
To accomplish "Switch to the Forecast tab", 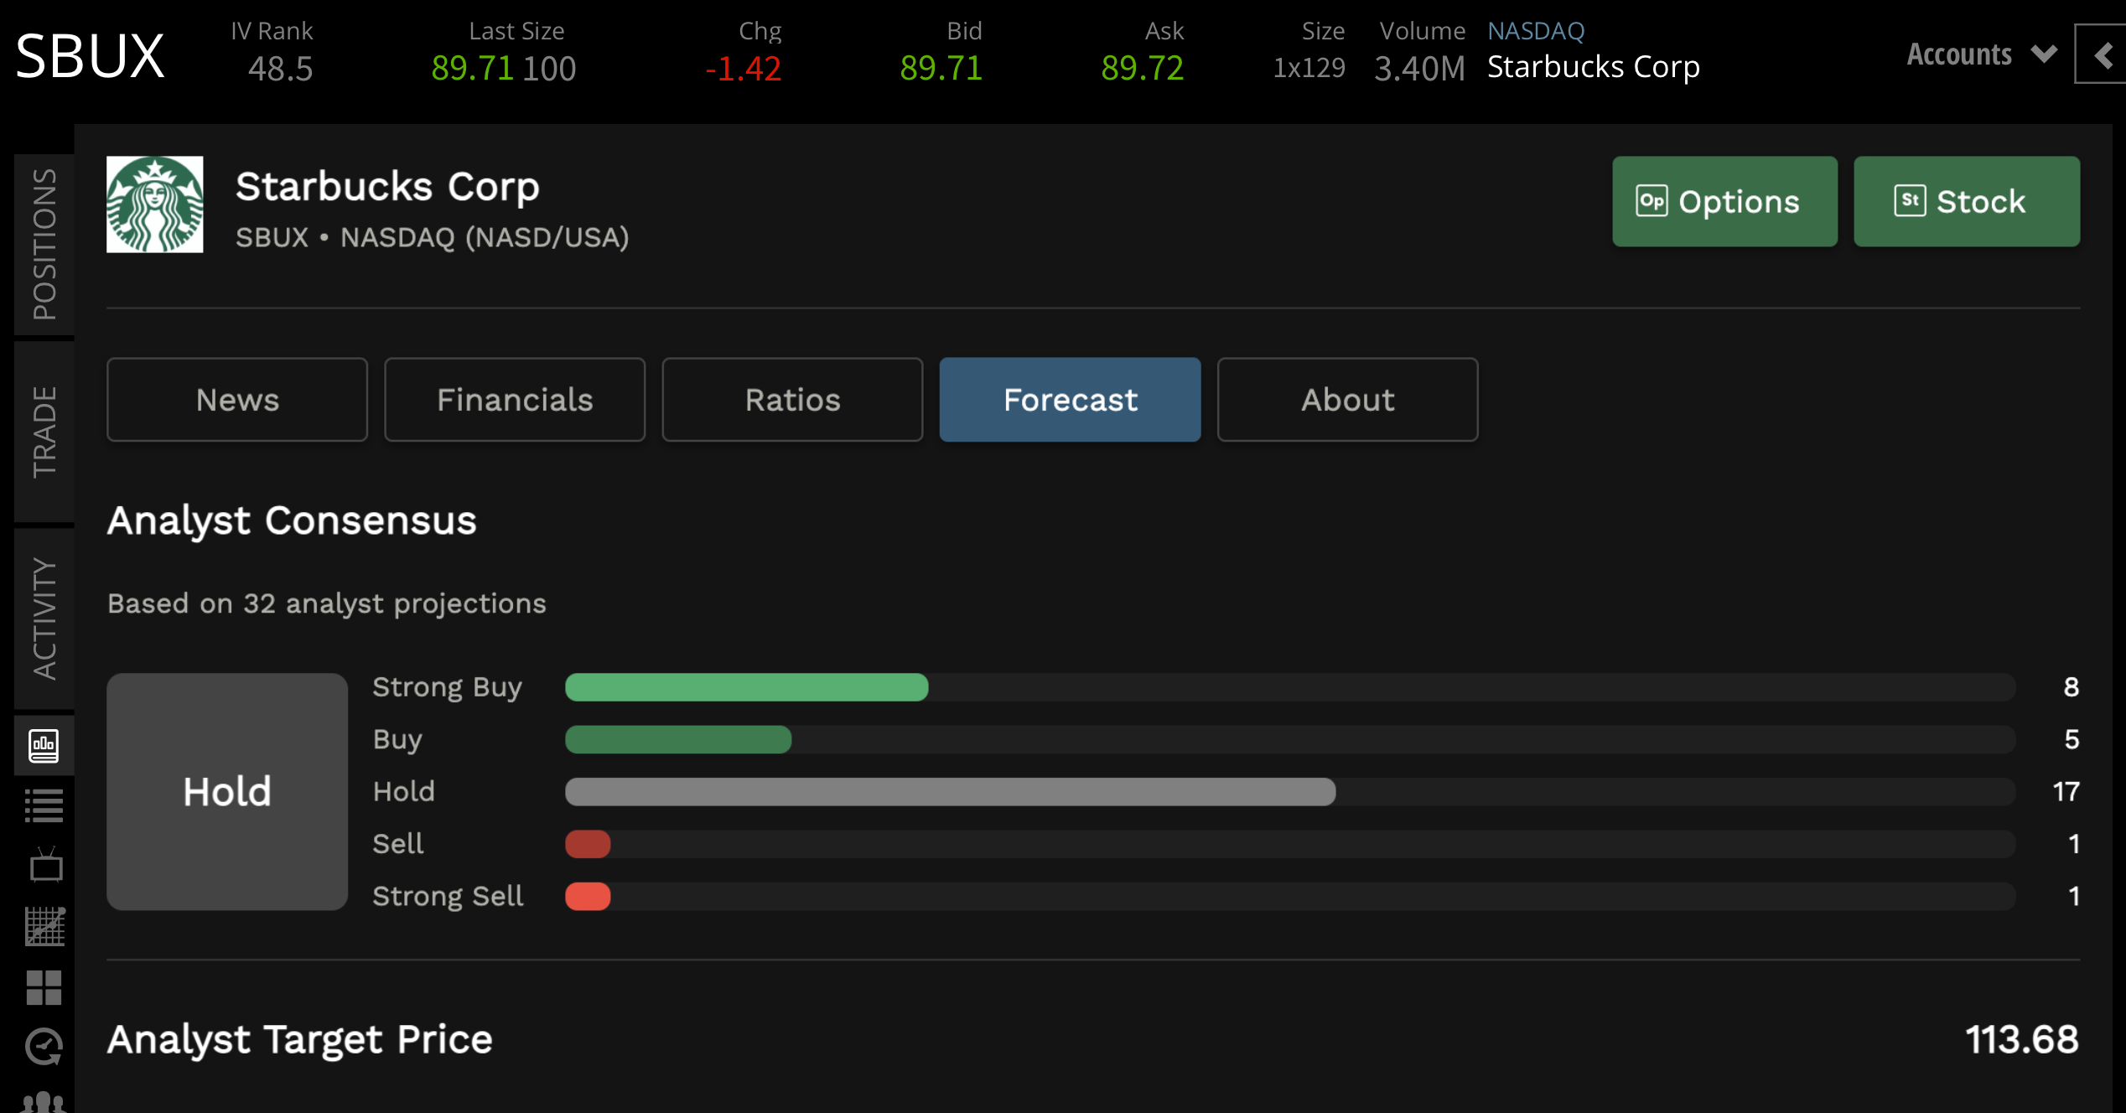I will tap(1070, 400).
